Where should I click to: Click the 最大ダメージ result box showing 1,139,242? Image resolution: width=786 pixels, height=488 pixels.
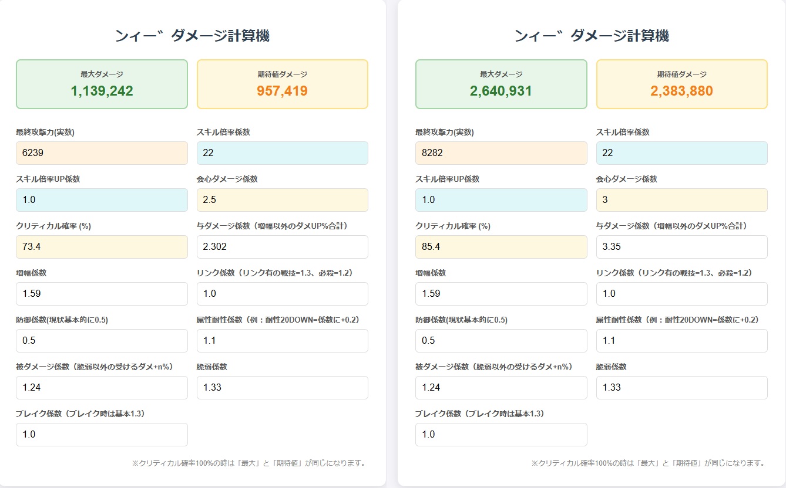click(x=102, y=84)
